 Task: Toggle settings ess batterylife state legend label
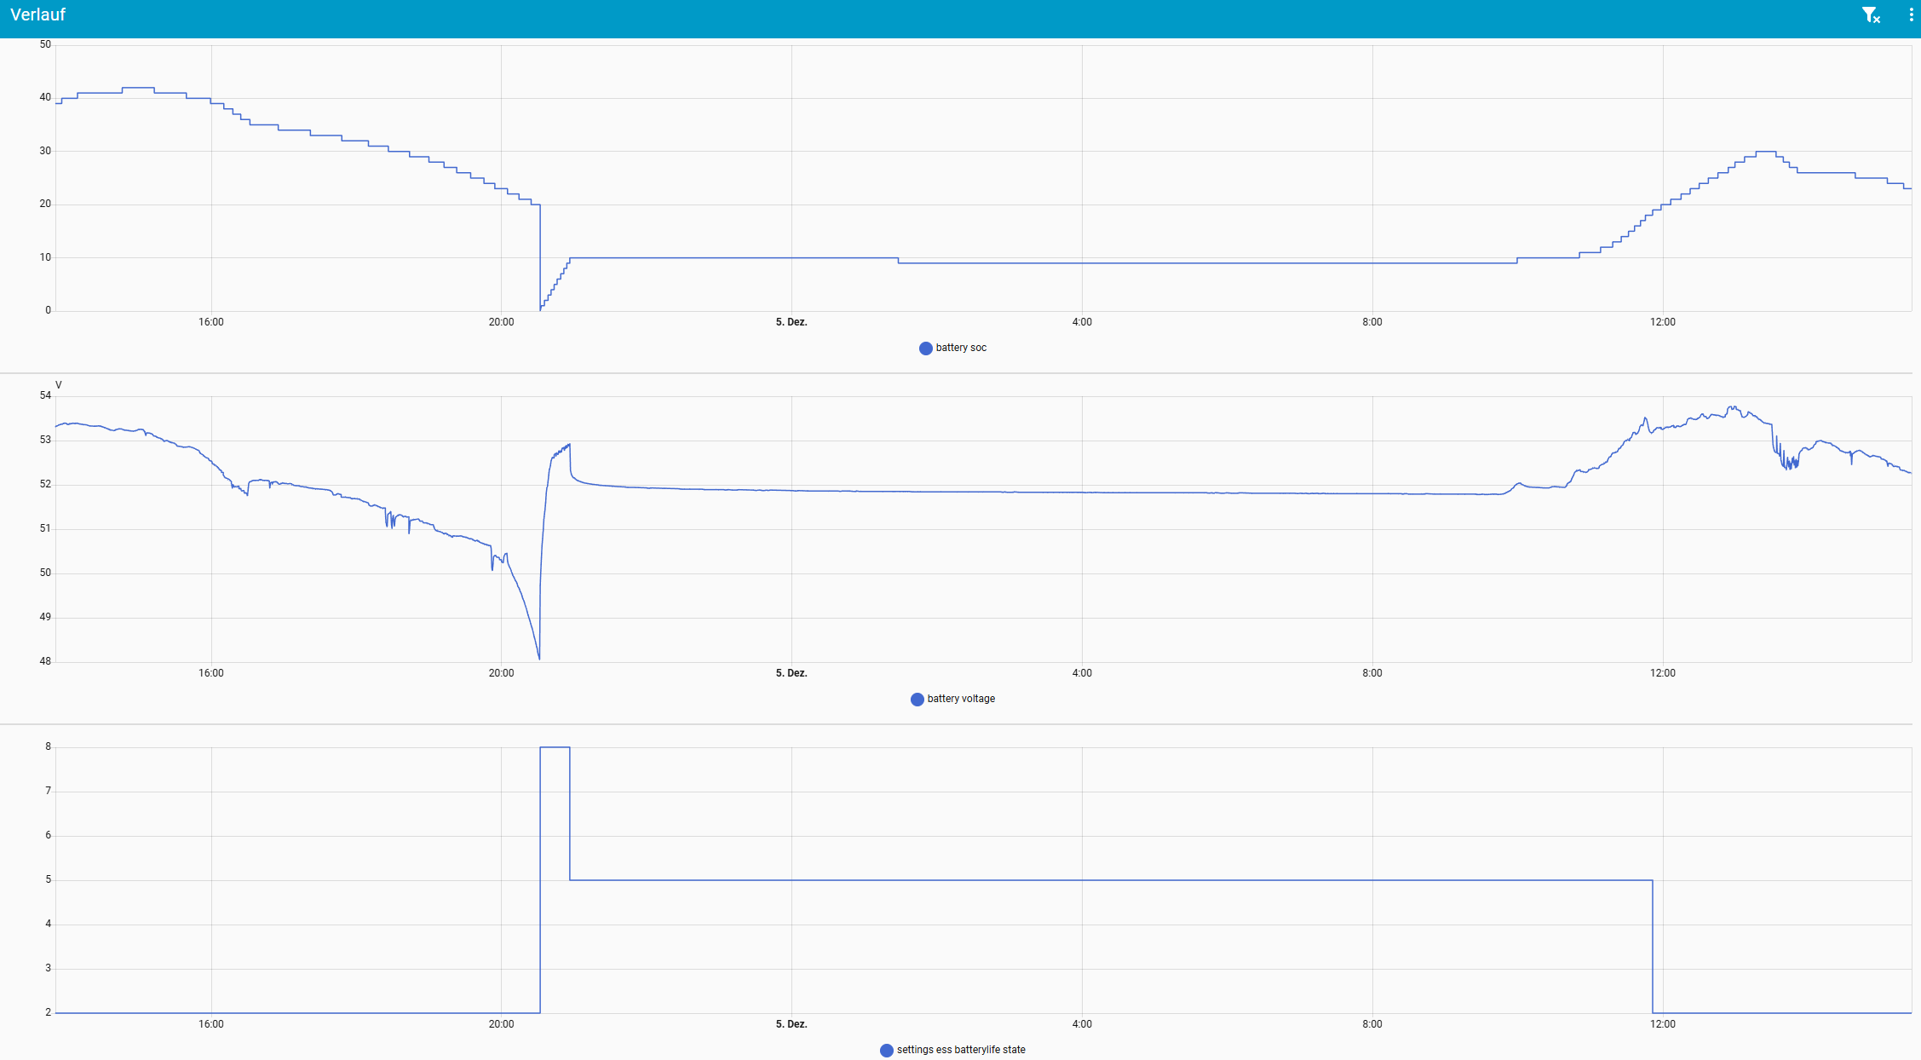pyautogui.click(x=961, y=1050)
